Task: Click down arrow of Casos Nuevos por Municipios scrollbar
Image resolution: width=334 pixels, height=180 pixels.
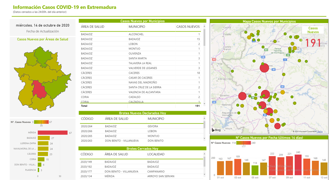Action: [x=205, y=103]
